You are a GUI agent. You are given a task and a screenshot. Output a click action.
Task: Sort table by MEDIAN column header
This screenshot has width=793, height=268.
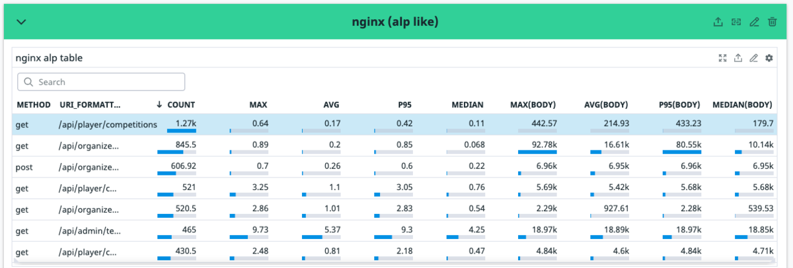[x=467, y=104]
